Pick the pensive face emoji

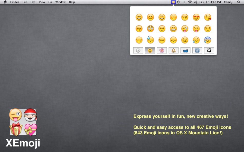pyautogui.click(x=162, y=40)
